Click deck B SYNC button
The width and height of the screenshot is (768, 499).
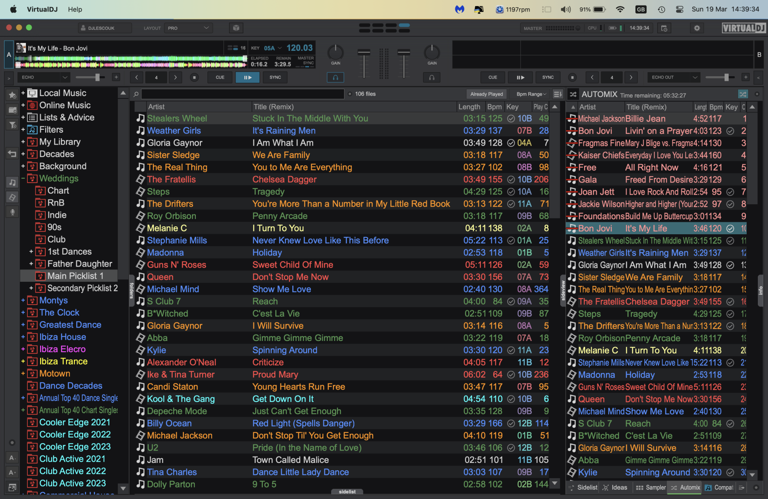click(x=548, y=77)
